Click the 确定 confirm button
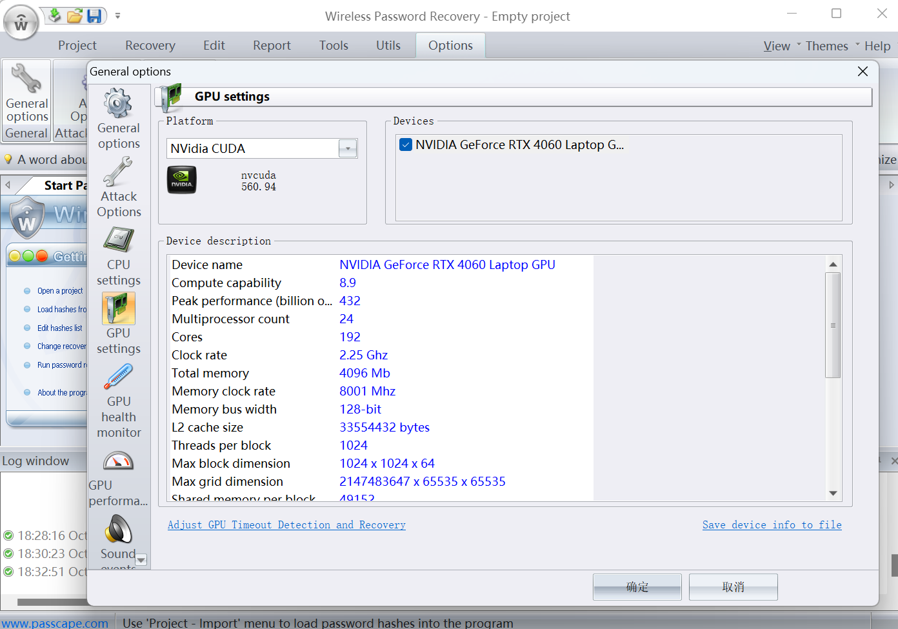Image resolution: width=898 pixels, height=629 pixels. click(637, 587)
